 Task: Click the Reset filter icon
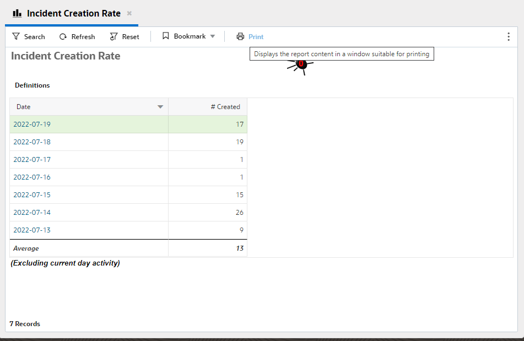[114, 36]
